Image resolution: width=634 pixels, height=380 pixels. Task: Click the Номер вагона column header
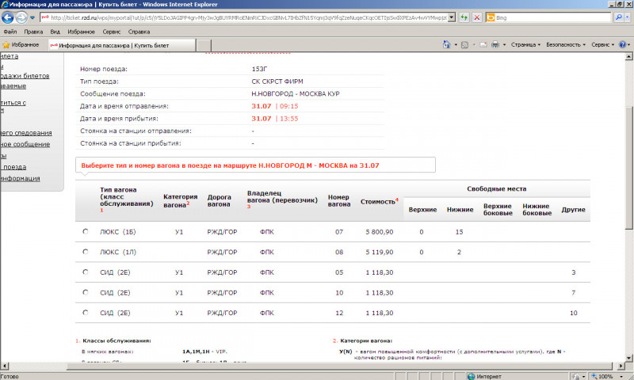(x=339, y=201)
